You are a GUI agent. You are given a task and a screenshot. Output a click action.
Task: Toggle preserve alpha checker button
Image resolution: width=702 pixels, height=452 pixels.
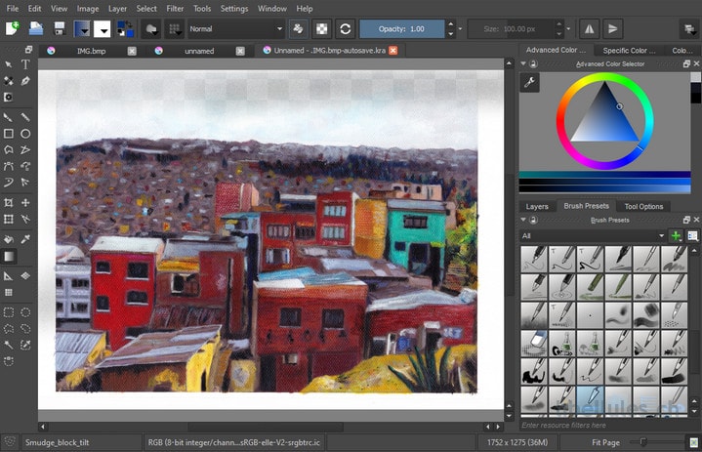pos(321,29)
